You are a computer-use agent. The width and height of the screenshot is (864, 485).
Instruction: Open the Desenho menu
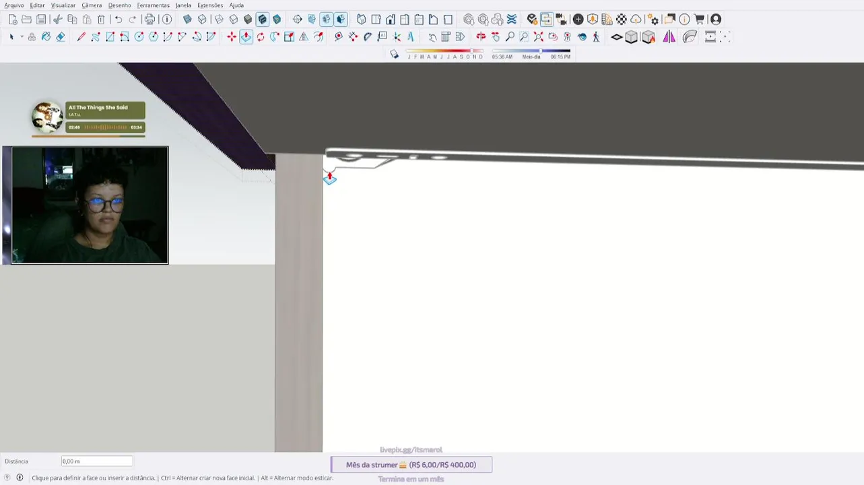click(x=120, y=5)
